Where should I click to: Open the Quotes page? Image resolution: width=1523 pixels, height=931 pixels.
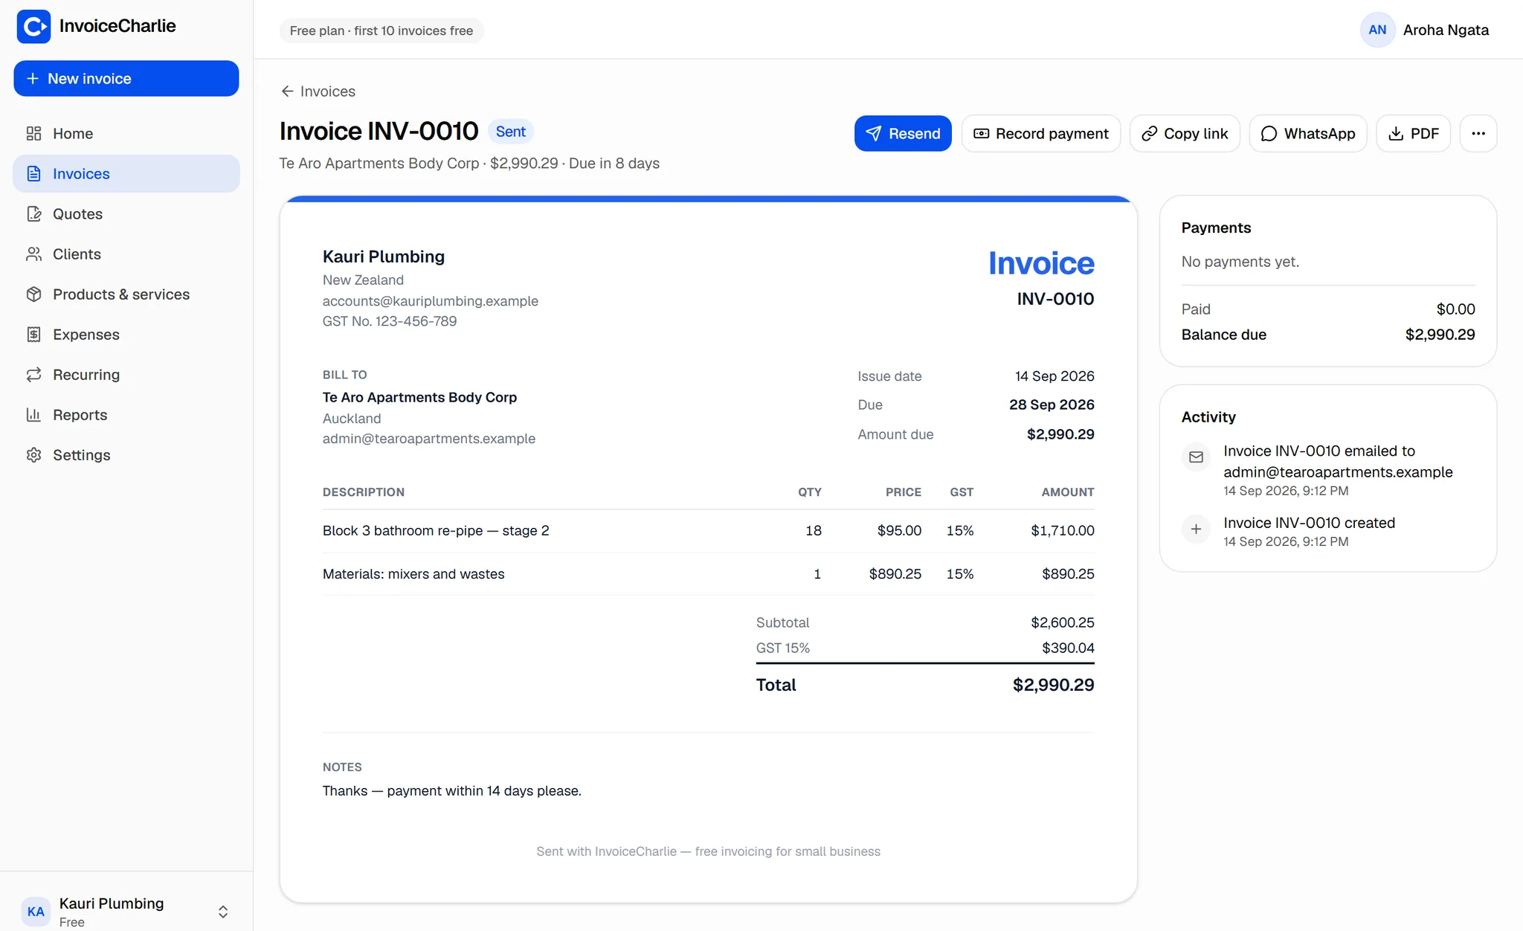coord(126,214)
